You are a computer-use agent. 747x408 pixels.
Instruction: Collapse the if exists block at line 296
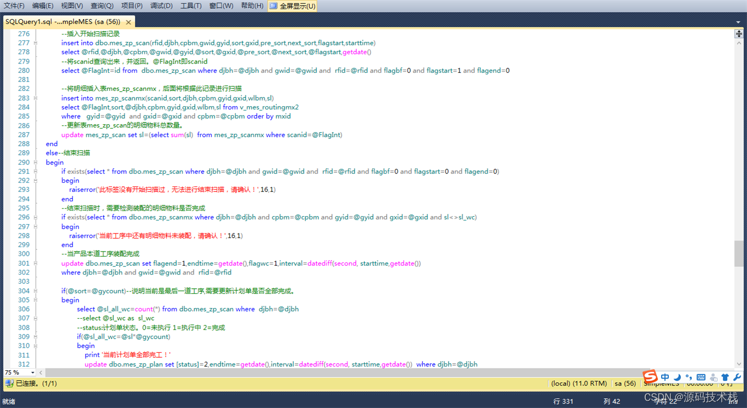point(36,217)
